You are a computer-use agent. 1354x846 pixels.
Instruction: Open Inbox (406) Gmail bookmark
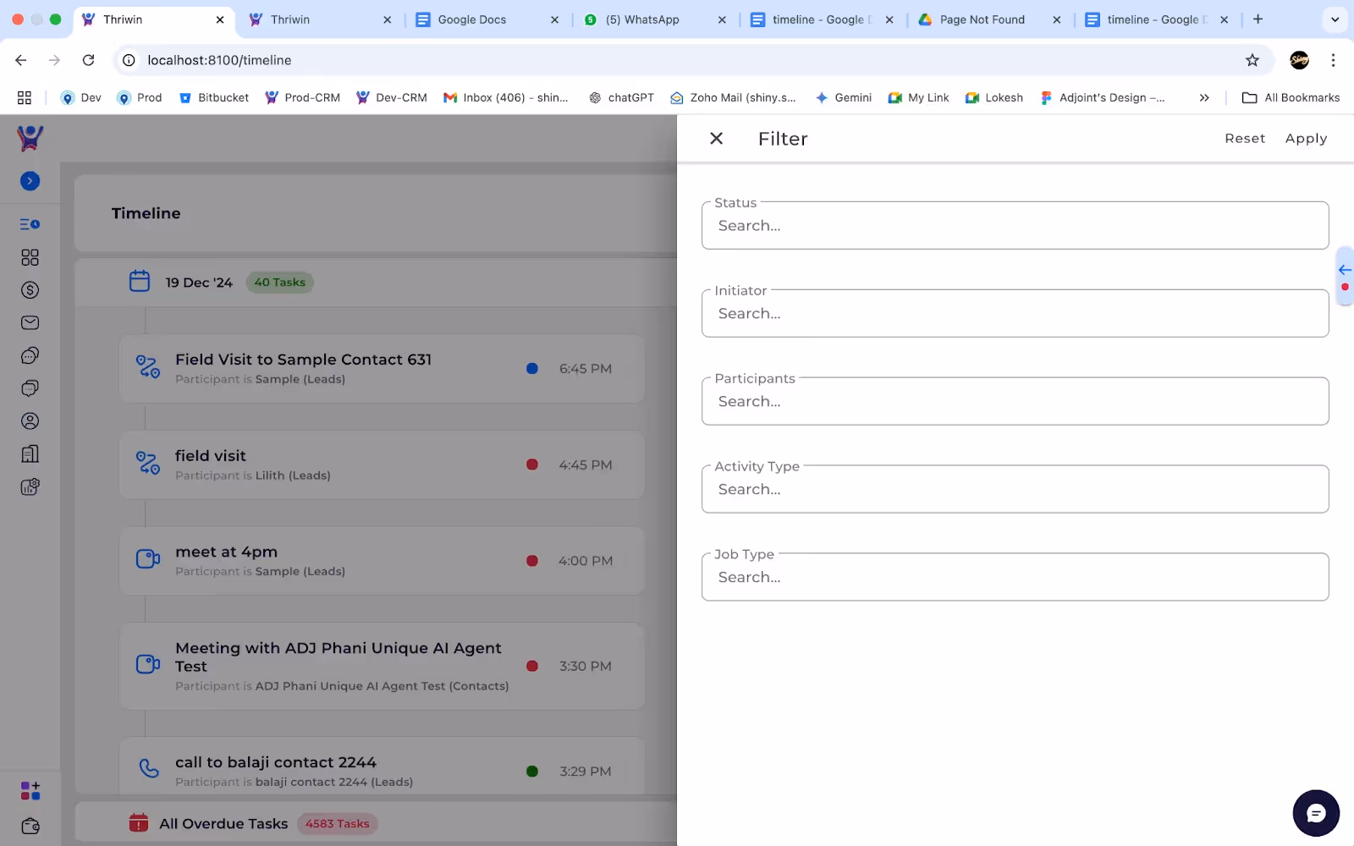pos(506,97)
